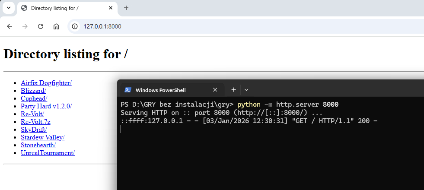Screen dimensions: 424x190
Task: Download the Re-Volt.7z archive link
Action: pyautogui.click(x=35, y=122)
